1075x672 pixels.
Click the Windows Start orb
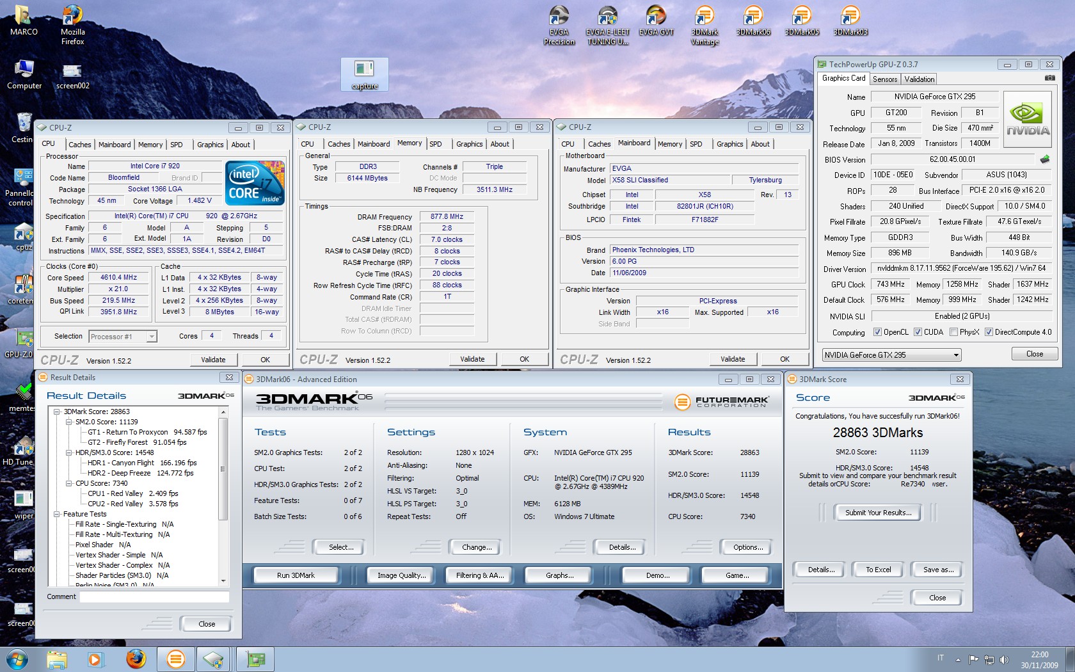pos(17,659)
